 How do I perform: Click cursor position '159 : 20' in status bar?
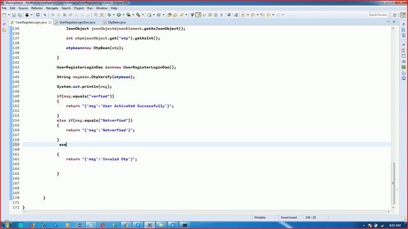(310, 218)
